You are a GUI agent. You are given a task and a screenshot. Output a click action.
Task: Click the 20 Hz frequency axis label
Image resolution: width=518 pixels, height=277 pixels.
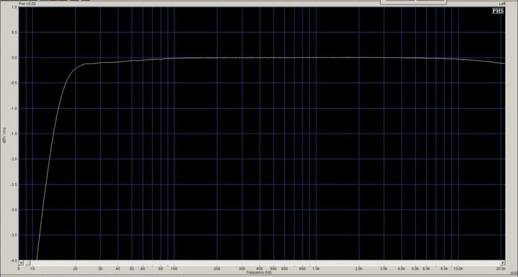coord(75,269)
